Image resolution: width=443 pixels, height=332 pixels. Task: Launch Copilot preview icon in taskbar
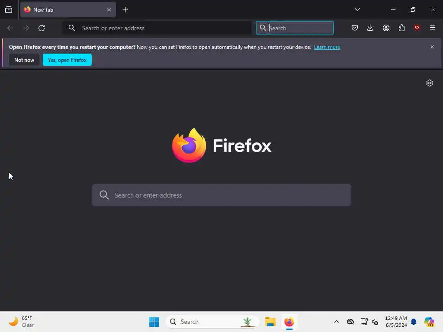point(429,322)
